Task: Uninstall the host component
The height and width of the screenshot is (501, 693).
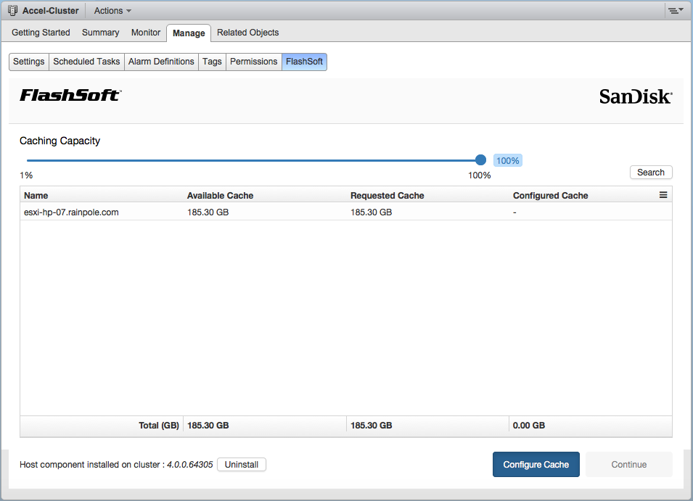Action: pos(242,465)
